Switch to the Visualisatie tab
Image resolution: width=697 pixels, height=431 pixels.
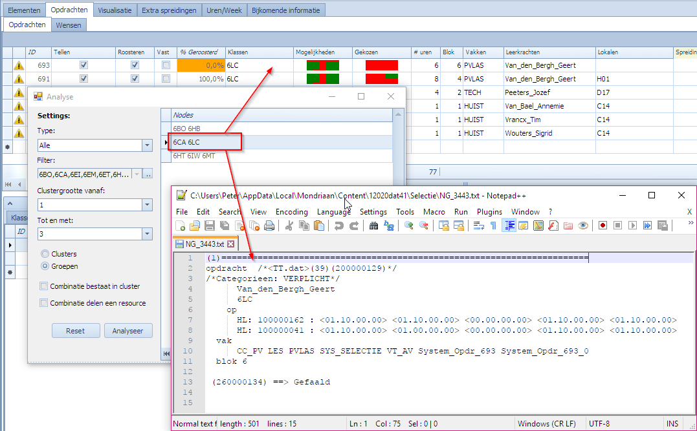coord(115,10)
